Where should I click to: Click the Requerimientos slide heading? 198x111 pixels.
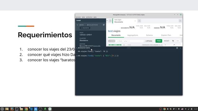click(x=45, y=35)
